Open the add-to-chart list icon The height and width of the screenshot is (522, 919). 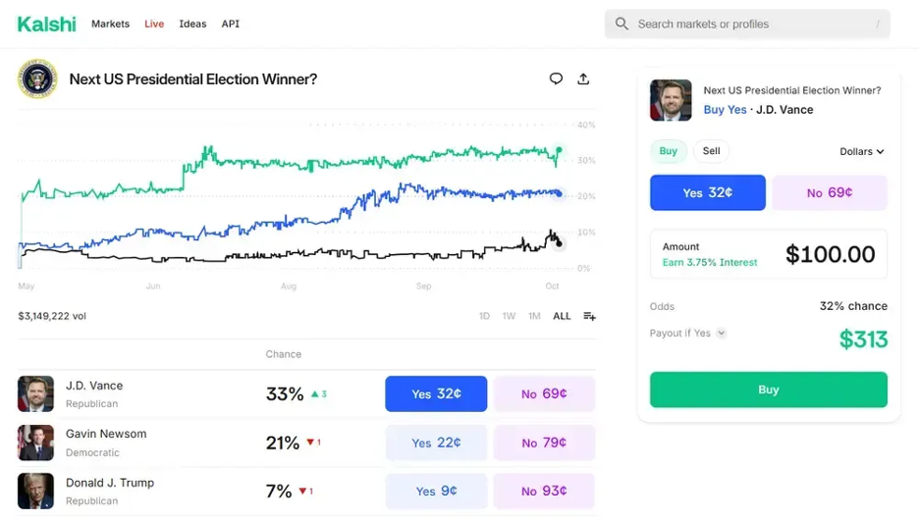click(589, 316)
